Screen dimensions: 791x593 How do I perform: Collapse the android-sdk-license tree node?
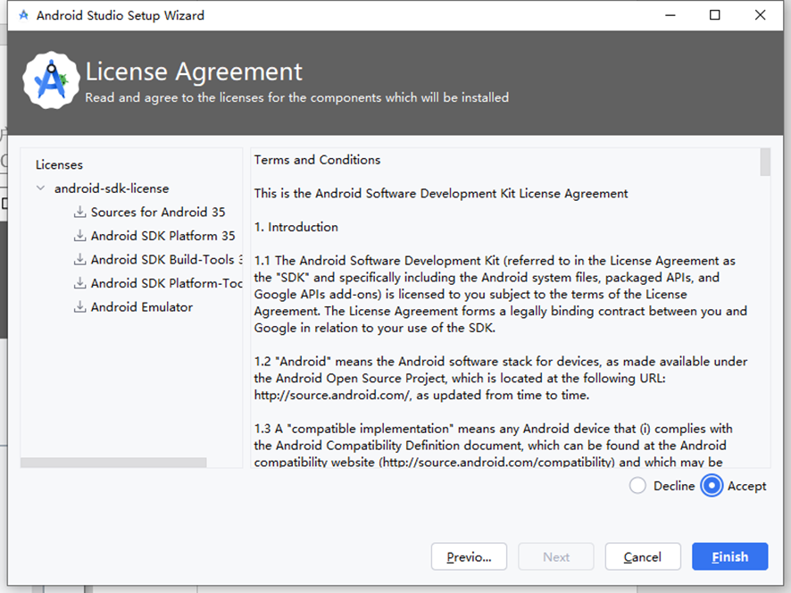pos(40,188)
